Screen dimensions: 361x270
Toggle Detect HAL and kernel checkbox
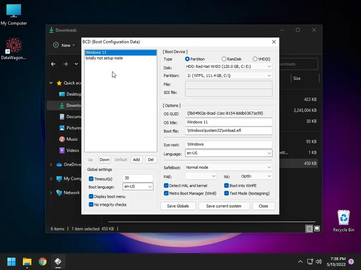[x=166, y=186]
